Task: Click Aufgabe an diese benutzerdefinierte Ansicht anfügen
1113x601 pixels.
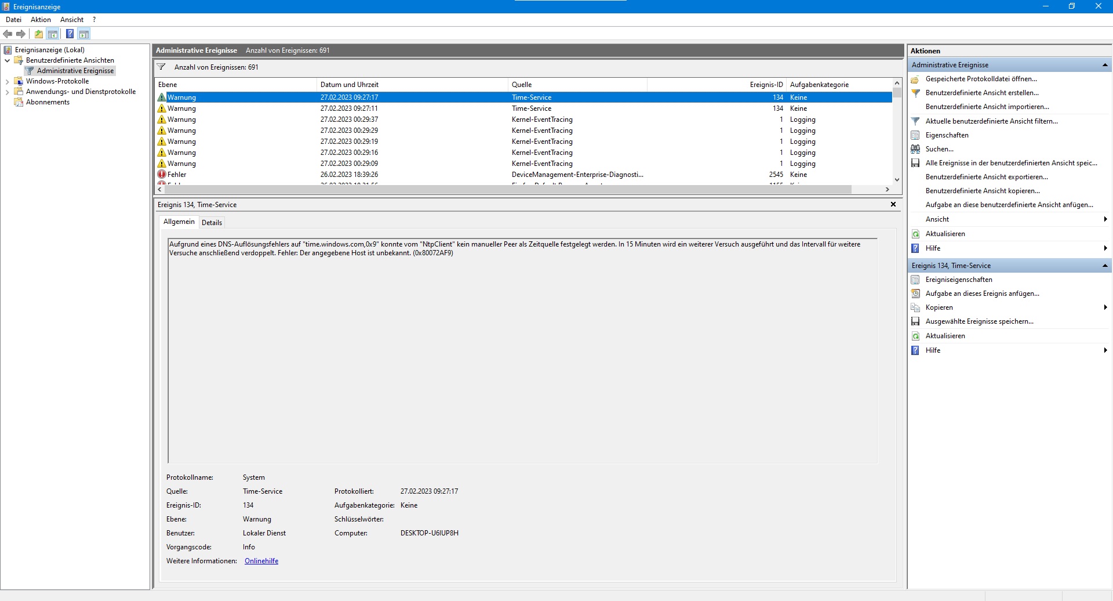Action: pos(1009,205)
